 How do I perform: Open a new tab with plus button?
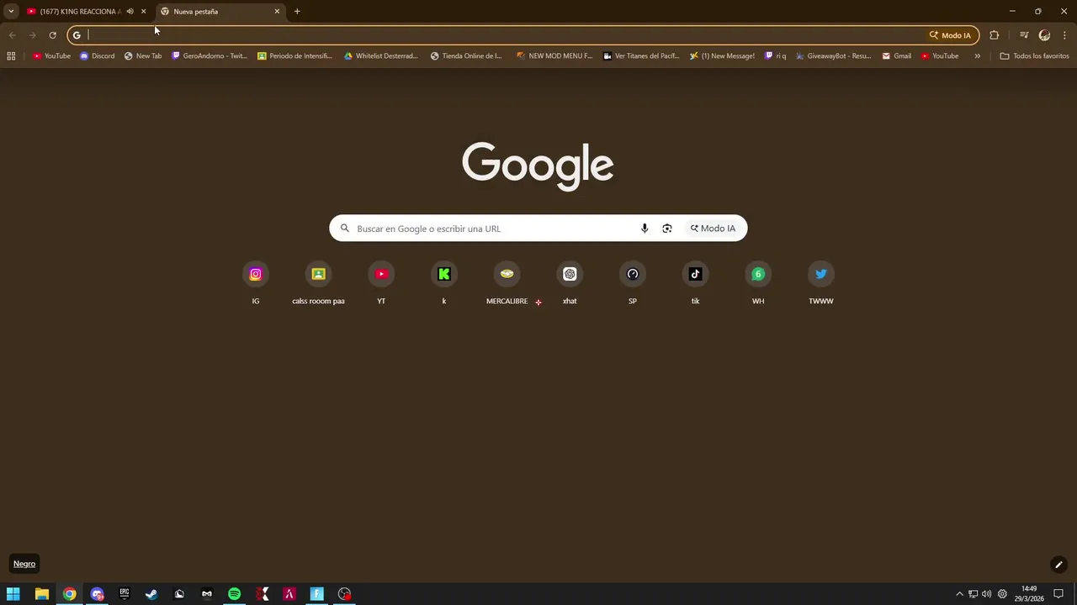(x=297, y=11)
